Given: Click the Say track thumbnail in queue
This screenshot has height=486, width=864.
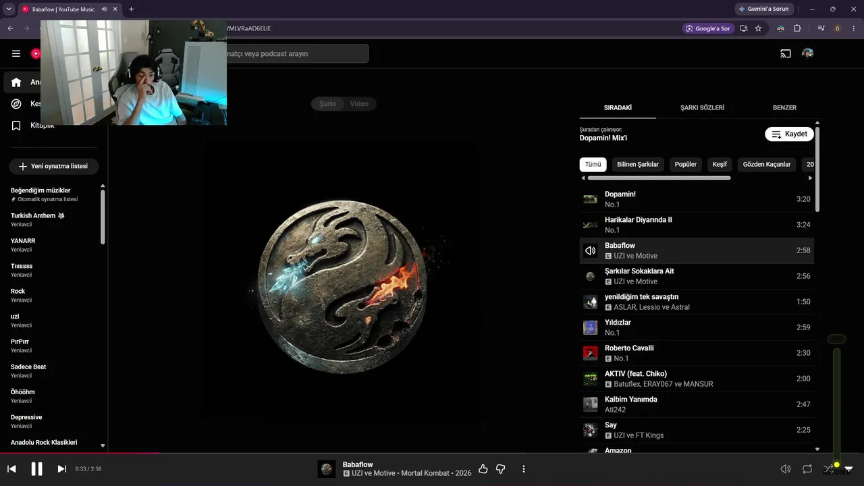Looking at the screenshot, I should (x=591, y=430).
